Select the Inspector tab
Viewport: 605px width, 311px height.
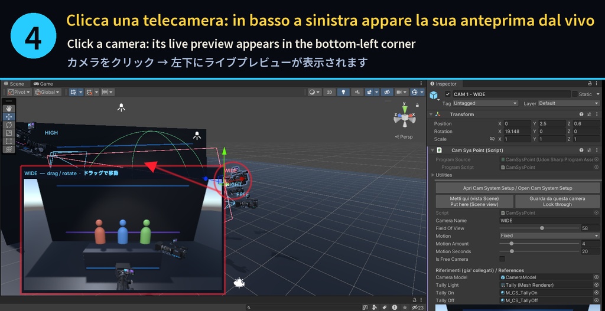444,84
